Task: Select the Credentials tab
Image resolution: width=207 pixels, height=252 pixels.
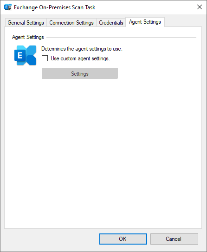Action: click(111, 23)
